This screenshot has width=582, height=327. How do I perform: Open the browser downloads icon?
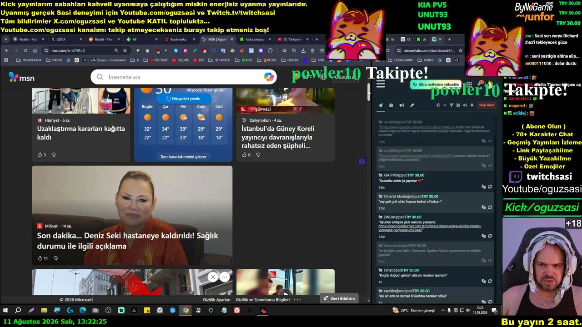303,50
